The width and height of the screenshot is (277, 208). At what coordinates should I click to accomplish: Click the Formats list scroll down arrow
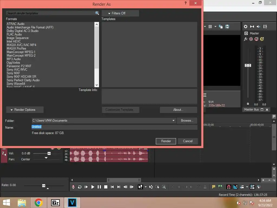(x=97, y=85)
